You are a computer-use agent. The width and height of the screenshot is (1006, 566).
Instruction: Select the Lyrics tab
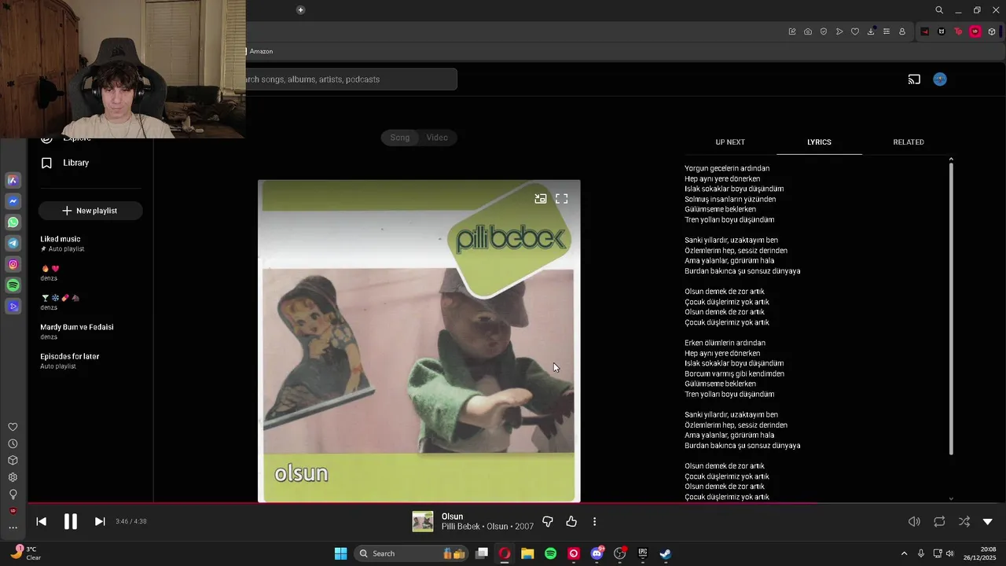(x=819, y=142)
